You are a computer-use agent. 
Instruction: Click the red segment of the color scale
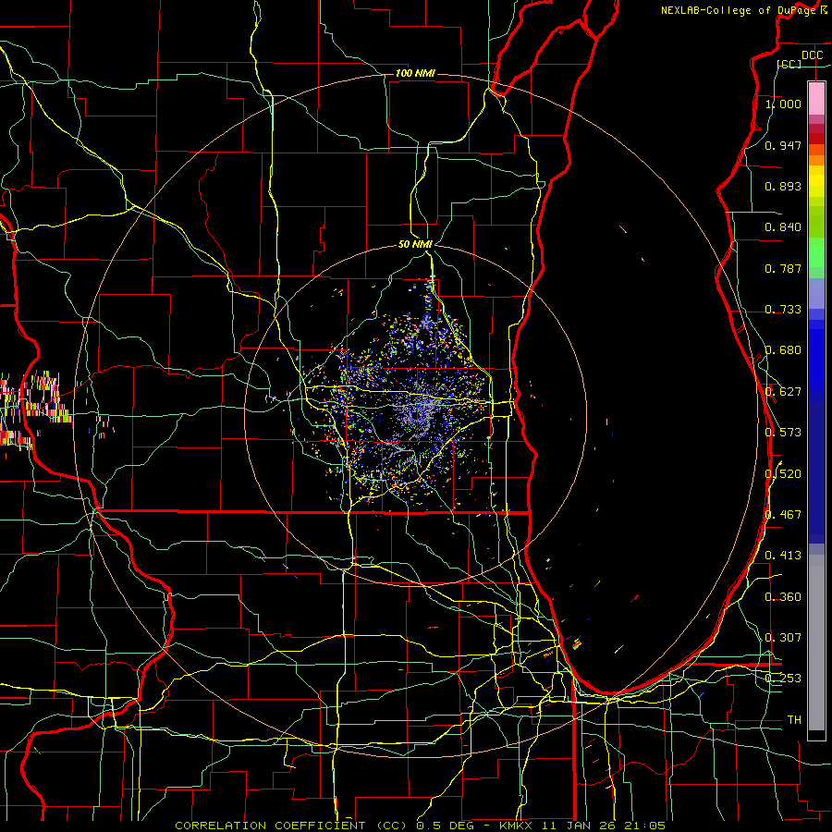pyautogui.click(x=816, y=139)
